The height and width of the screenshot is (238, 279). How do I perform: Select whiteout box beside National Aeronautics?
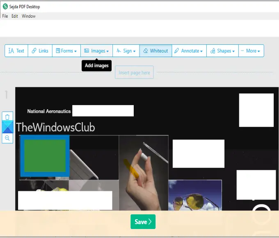tap(103, 111)
